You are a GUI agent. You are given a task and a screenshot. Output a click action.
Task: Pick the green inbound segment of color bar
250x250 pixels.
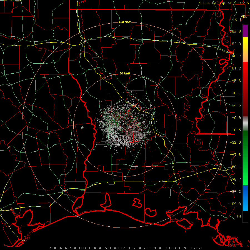pyautogui.click(x=245, y=158)
